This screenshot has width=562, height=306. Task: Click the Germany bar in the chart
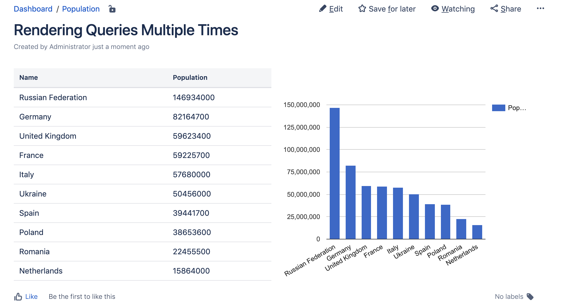pos(351,202)
